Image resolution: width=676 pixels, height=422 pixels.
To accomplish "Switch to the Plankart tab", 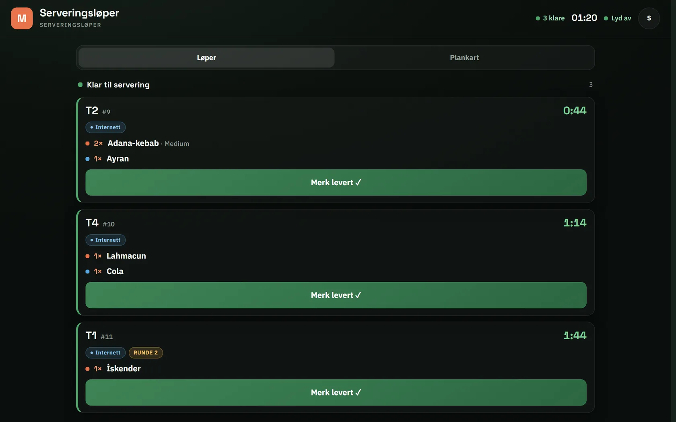I will pyautogui.click(x=464, y=57).
